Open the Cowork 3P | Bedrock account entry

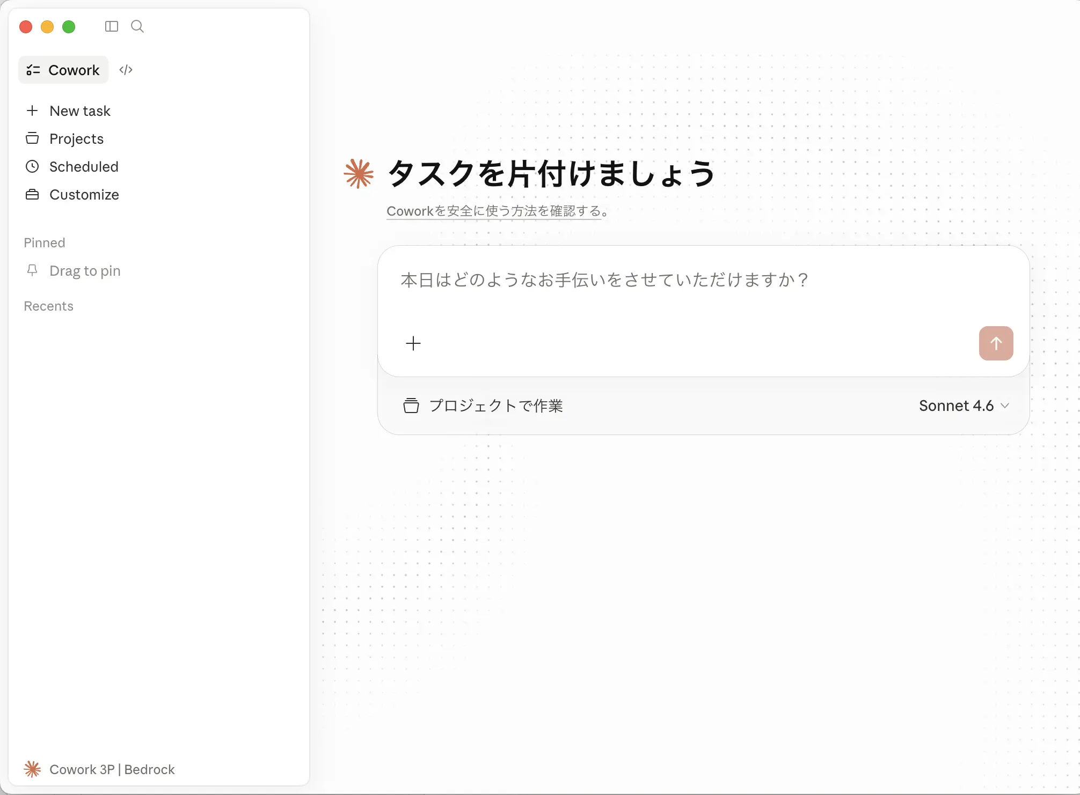[x=99, y=769]
